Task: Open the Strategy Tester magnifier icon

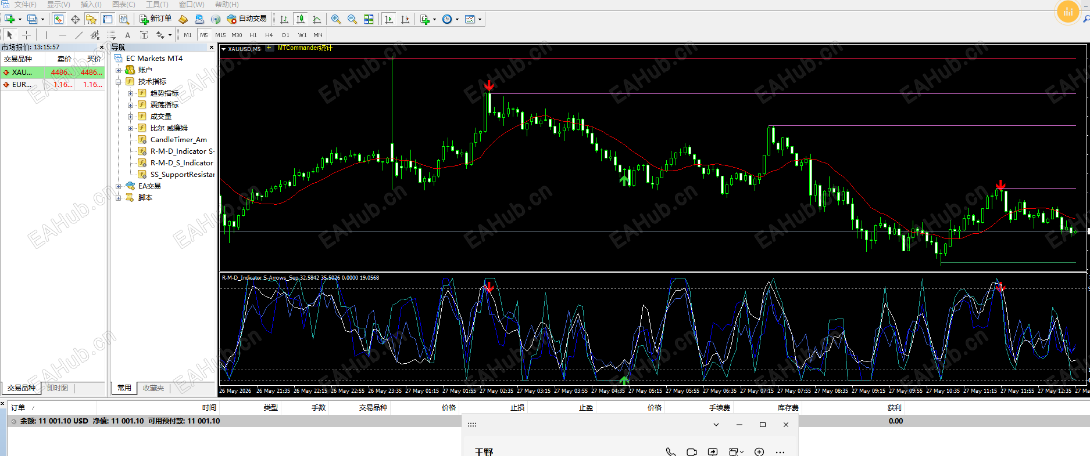Action: 124,19
